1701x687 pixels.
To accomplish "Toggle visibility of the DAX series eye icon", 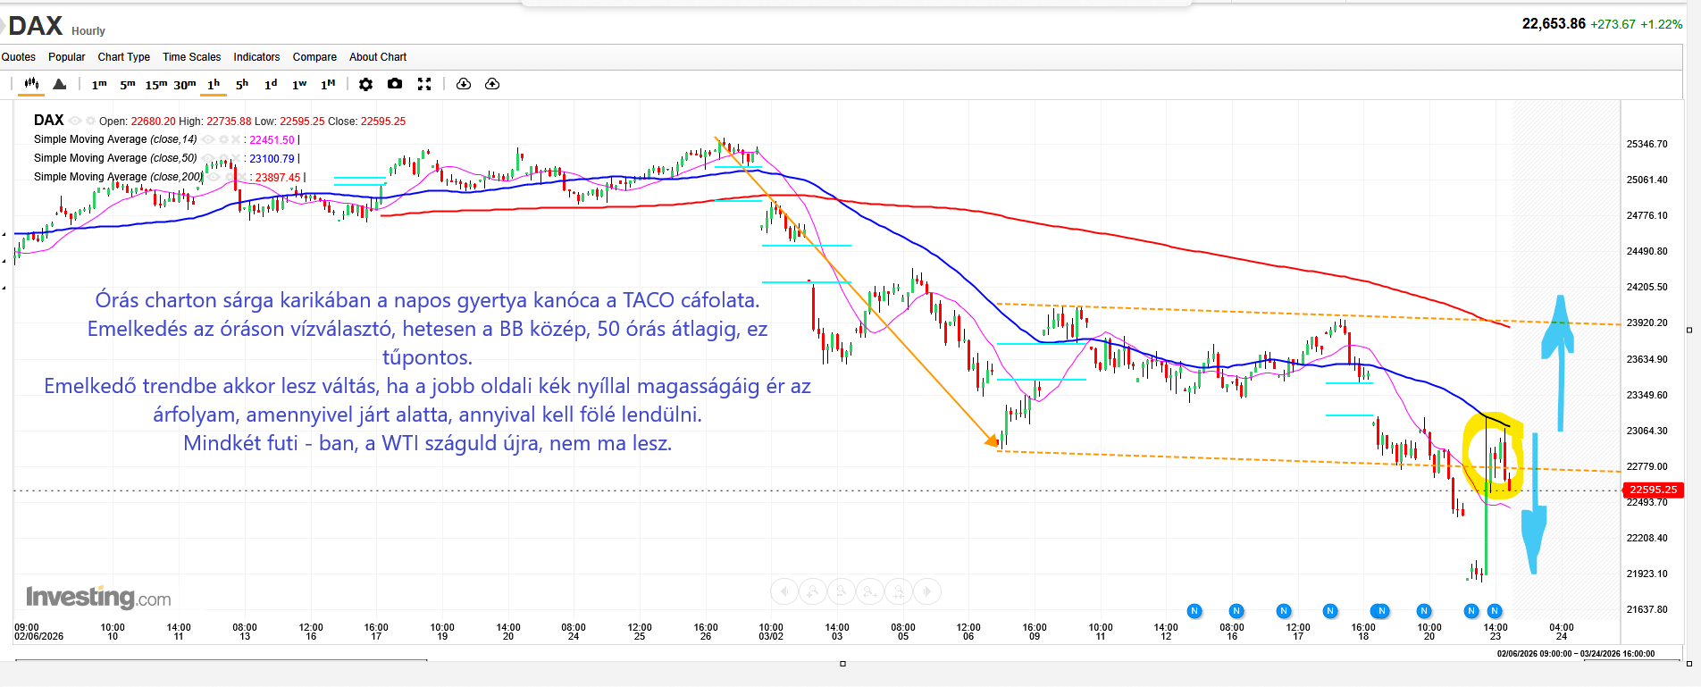I will pyautogui.click(x=76, y=121).
